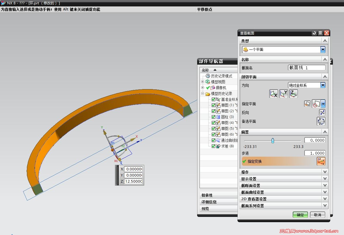Uncheck the 草图 (6) checkbox
The image size is (344, 235).
coord(213,134)
